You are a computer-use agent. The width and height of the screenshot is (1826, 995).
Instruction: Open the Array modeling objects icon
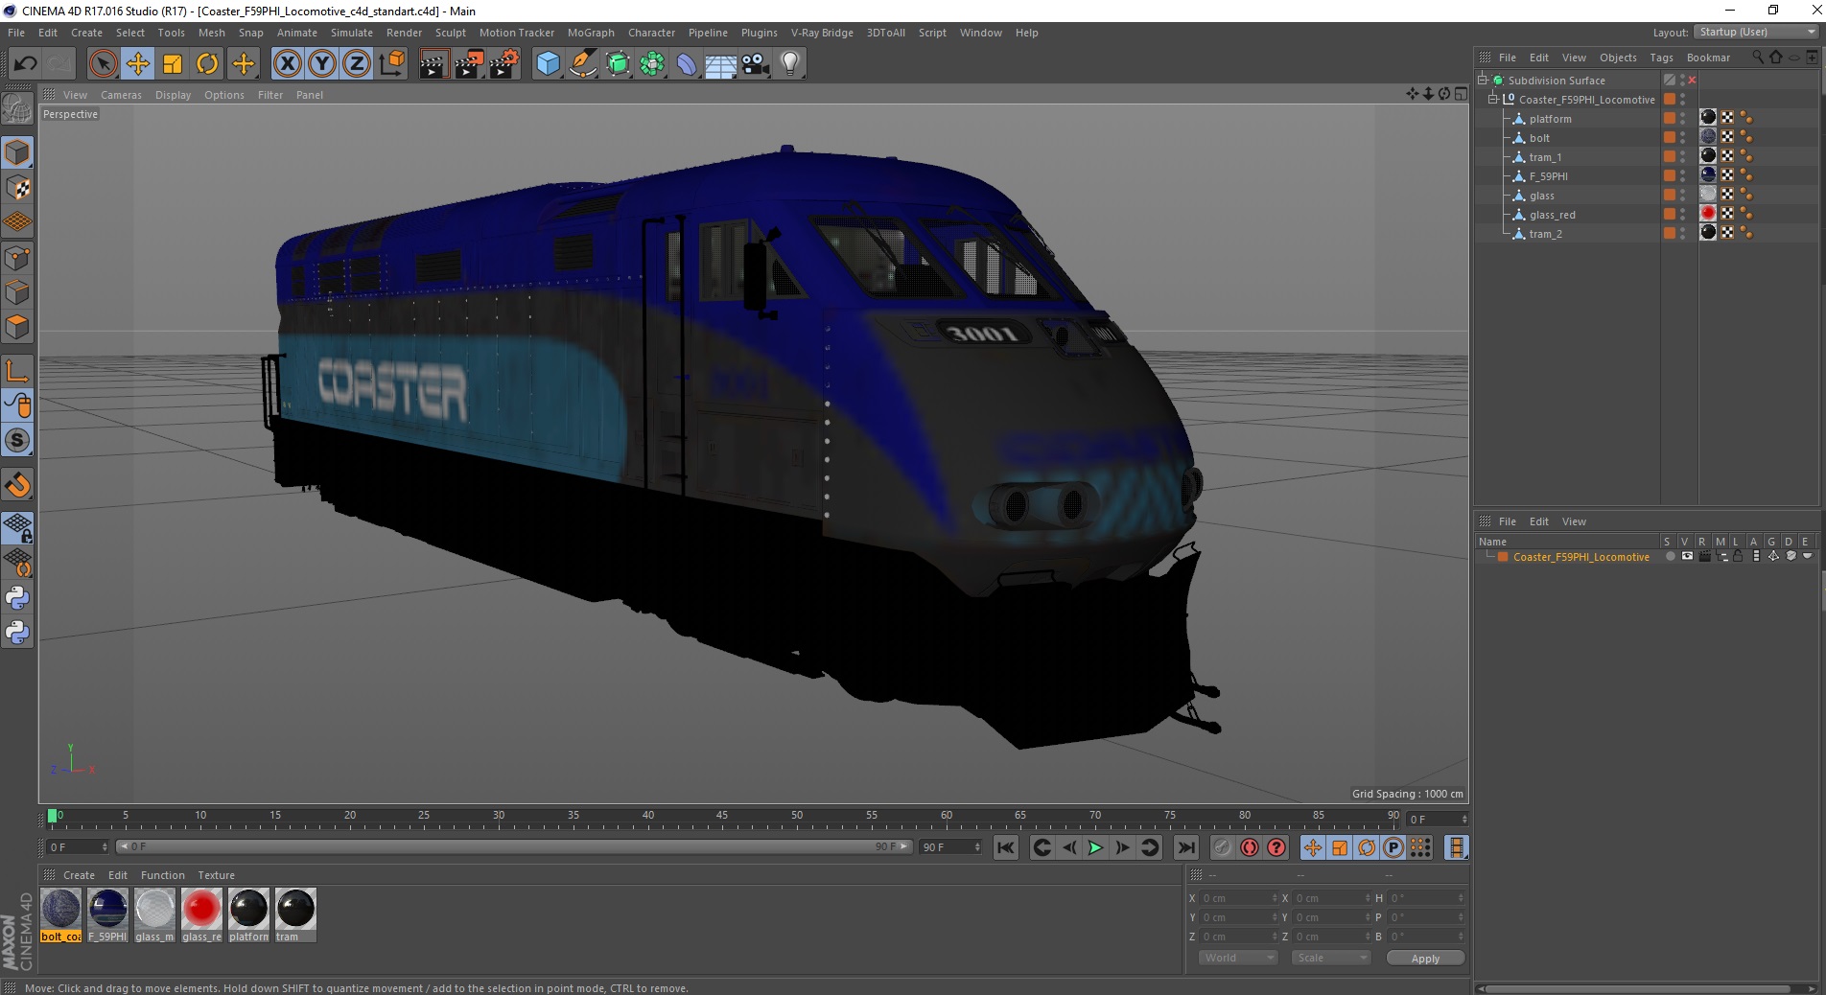pyautogui.click(x=652, y=64)
